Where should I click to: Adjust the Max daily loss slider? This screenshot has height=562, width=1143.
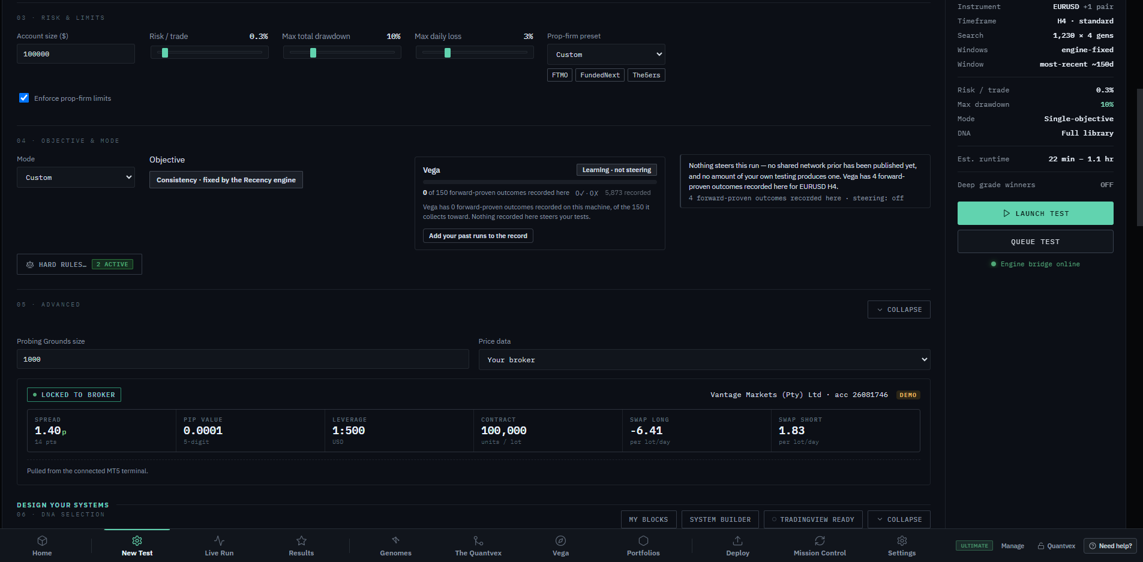475,53
